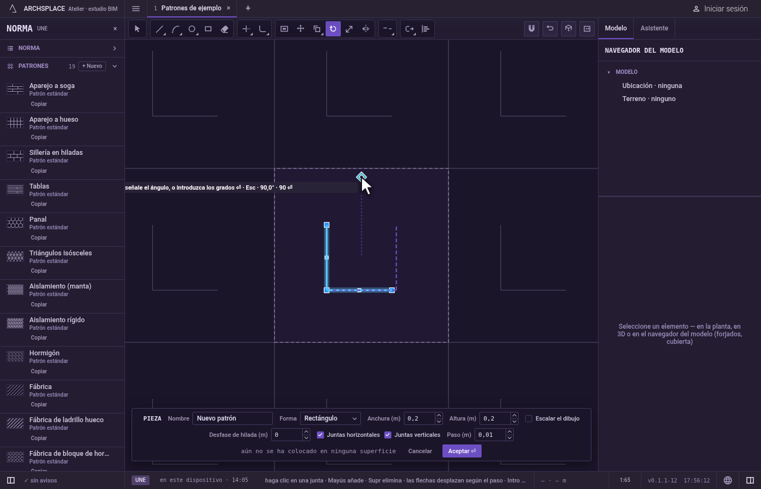Screen dimensions: 761x489
Task: Click + Nuevo pattern button
Action: pos(92,66)
